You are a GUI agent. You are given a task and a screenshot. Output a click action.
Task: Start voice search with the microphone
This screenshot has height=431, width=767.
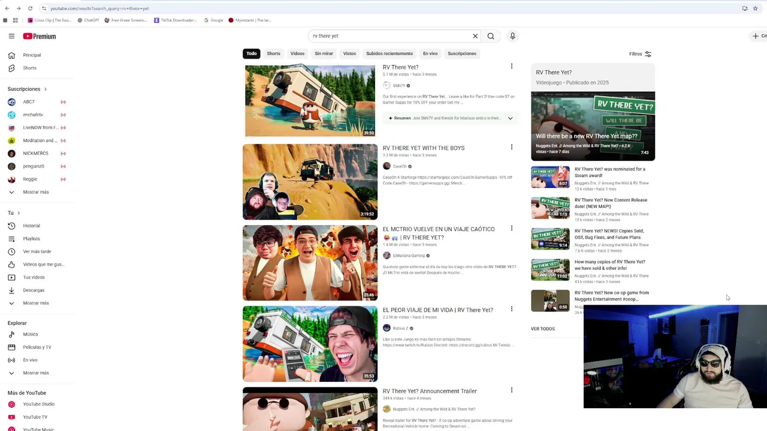[x=512, y=36]
